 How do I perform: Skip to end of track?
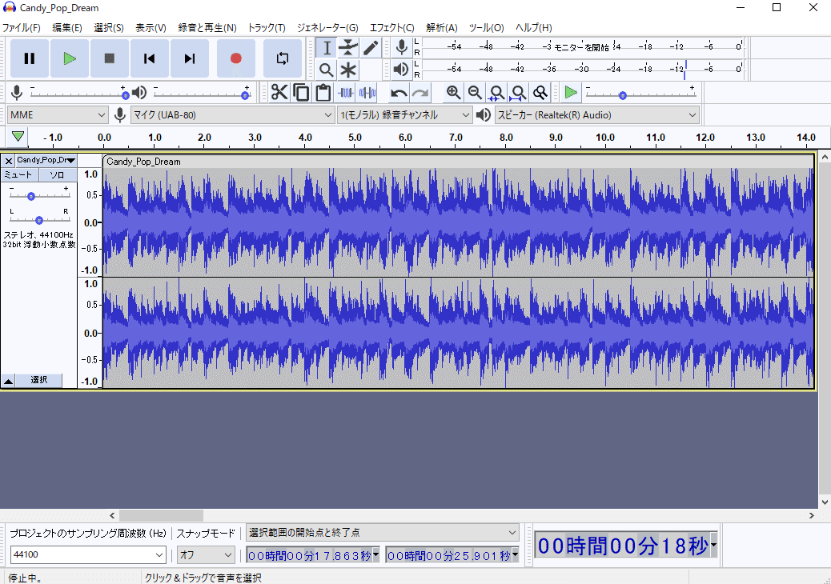pos(189,58)
